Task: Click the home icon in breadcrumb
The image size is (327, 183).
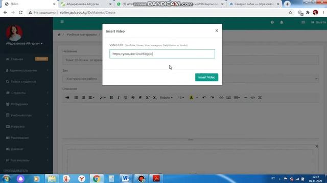Action: tap(59, 35)
